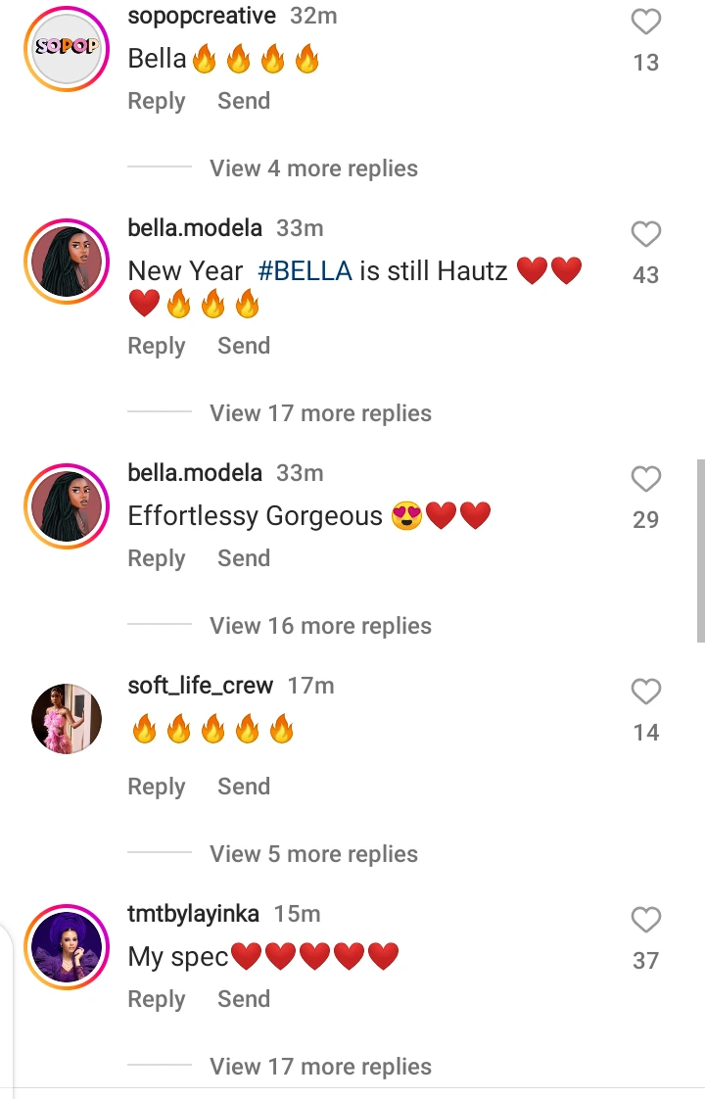Send the 'Effortlessy Gorgeous' comment
This screenshot has width=705, height=1099.
pyautogui.click(x=243, y=558)
